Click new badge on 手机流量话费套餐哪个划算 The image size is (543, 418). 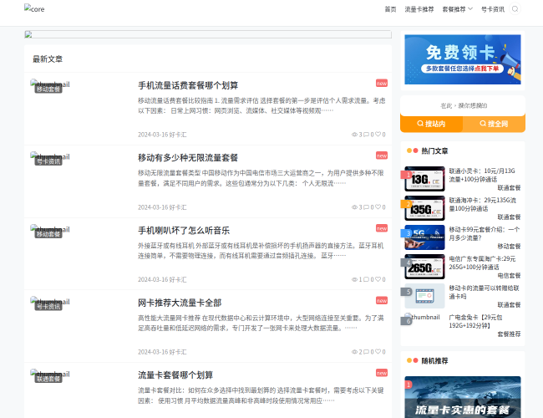click(x=382, y=84)
